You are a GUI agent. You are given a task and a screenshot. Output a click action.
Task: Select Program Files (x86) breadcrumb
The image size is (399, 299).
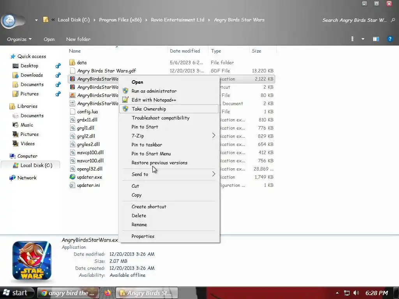pyautogui.click(x=120, y=19)
